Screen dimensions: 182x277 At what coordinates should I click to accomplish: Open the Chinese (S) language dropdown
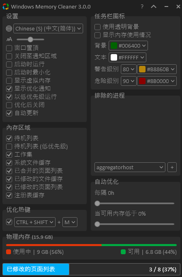point(48,28)
